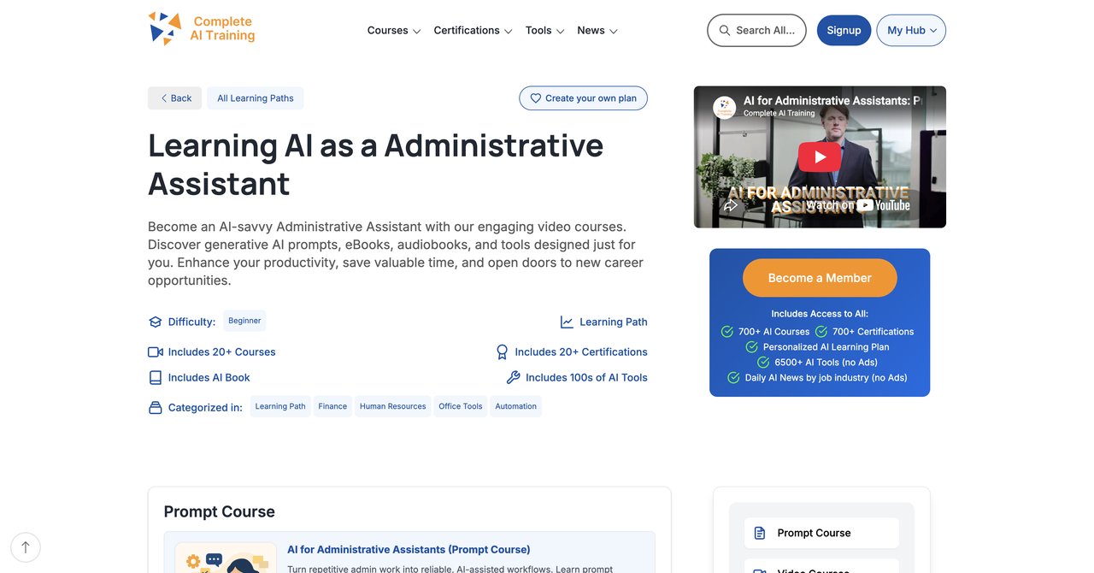Expand the News menu
The image size is (1094, 573).
[597, 31]
